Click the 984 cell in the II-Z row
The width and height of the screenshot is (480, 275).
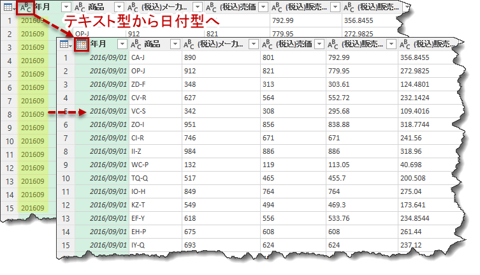221,151
